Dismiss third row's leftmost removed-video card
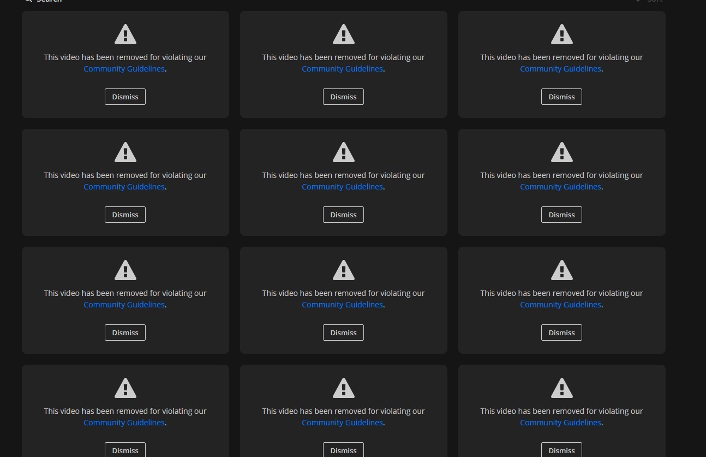This screenshot has width=706, height=457. (x=125, y=333)
